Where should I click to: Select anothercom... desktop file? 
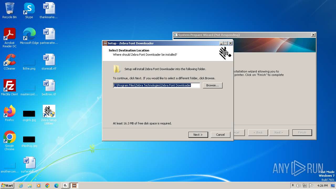click(9, 167)
